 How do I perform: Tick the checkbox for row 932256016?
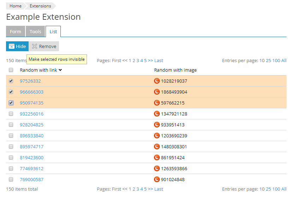[11, 114]
